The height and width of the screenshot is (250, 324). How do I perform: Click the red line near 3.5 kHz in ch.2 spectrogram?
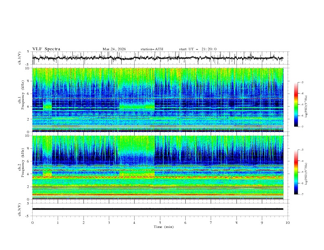pyautogui.click(x=157, y=177)
